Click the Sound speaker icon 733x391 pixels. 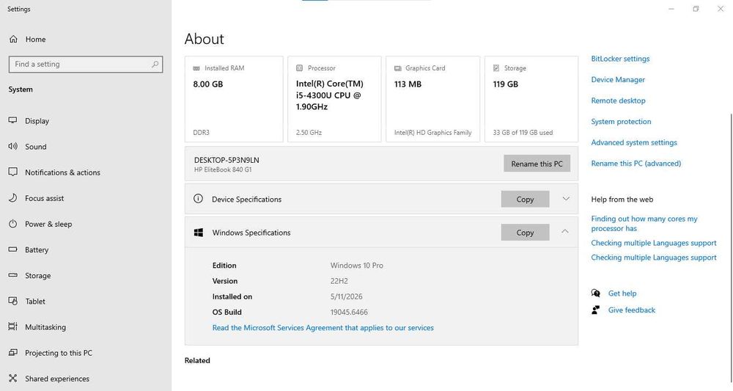pos(12,147)
